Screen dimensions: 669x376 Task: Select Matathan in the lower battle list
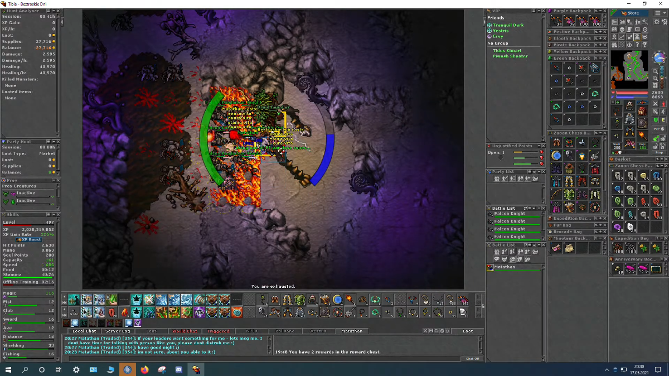point(515,267)
